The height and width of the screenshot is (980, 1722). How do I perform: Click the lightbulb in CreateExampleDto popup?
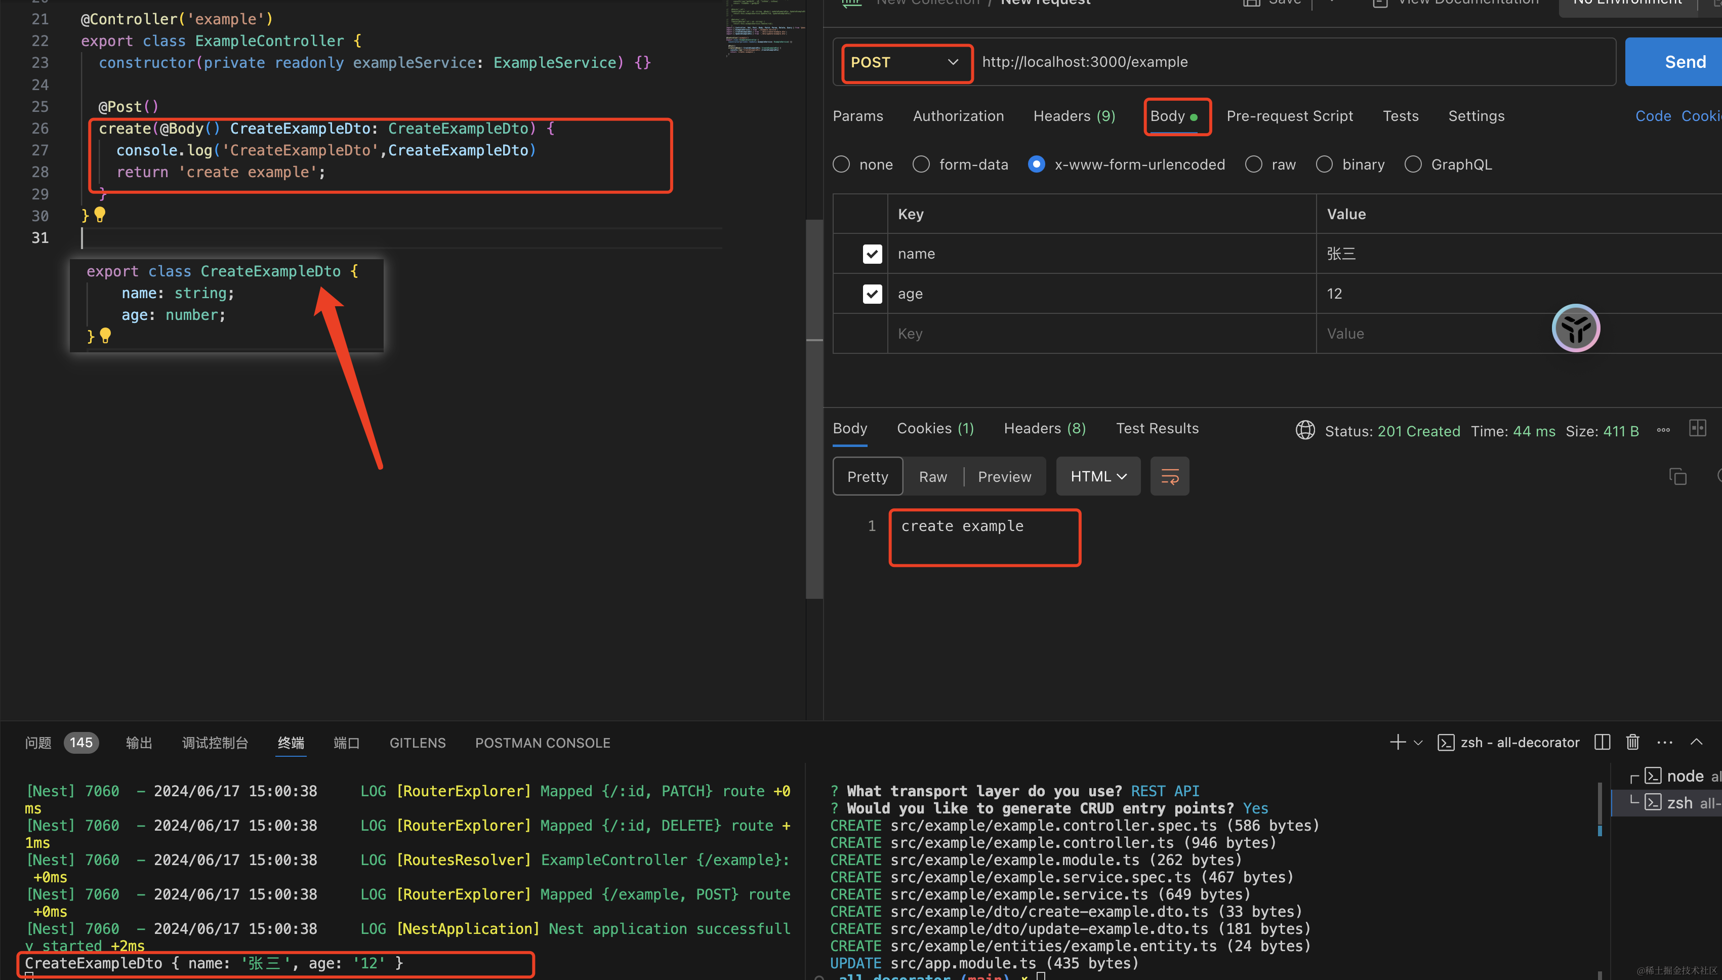(x=105, y=336)
